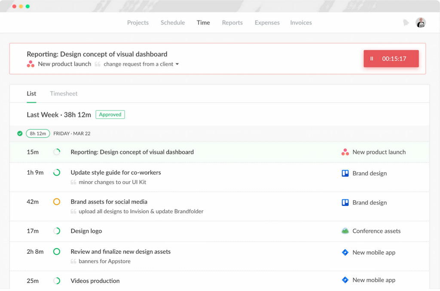The image size is (440, 291).
Task: Click the green icon beside Conference assets
Action: tap(345, 230)
